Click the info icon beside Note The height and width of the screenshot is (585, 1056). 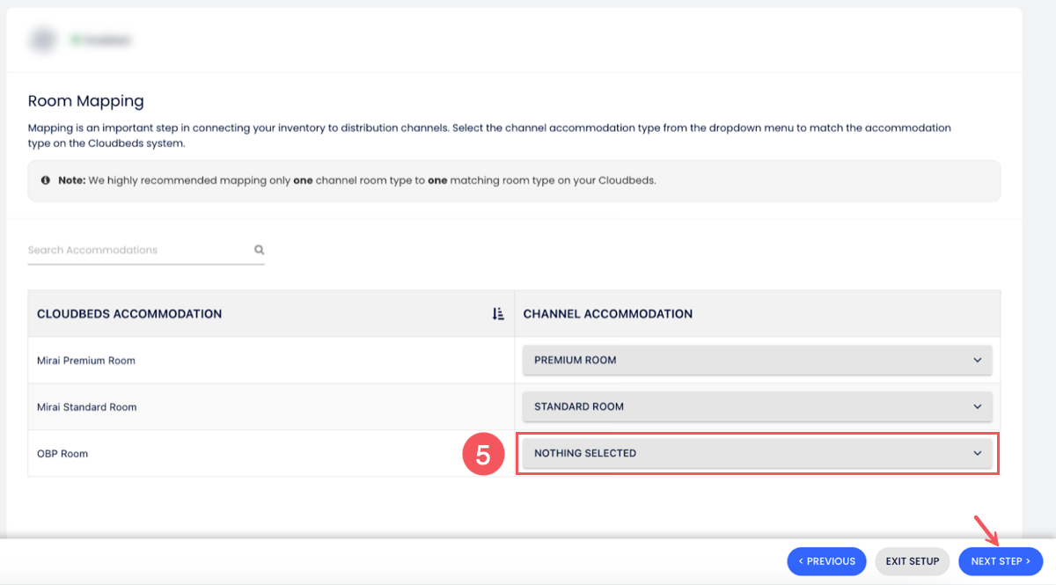click(46, 180)
